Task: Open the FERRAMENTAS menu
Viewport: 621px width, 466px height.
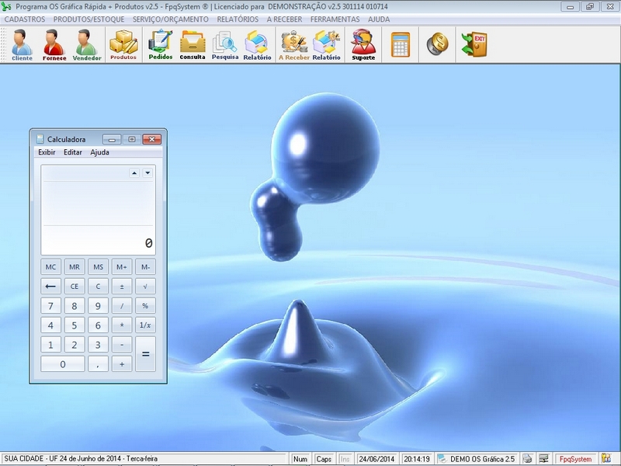Action: pos(335,19)
